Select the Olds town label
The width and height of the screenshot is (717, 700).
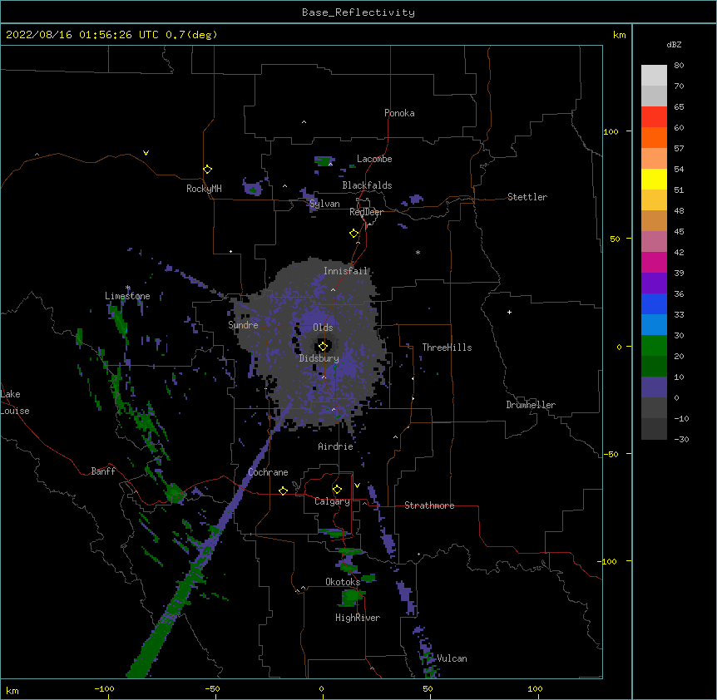coord(323,328)
